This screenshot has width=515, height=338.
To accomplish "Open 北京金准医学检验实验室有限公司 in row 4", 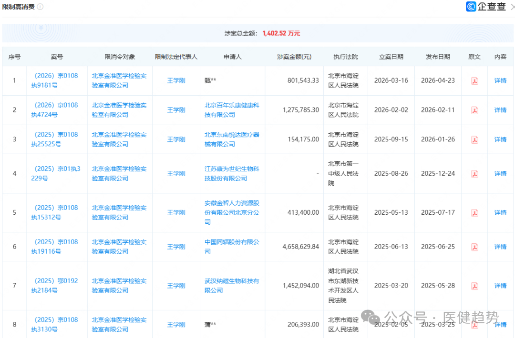I will click(x=119, y=174).
